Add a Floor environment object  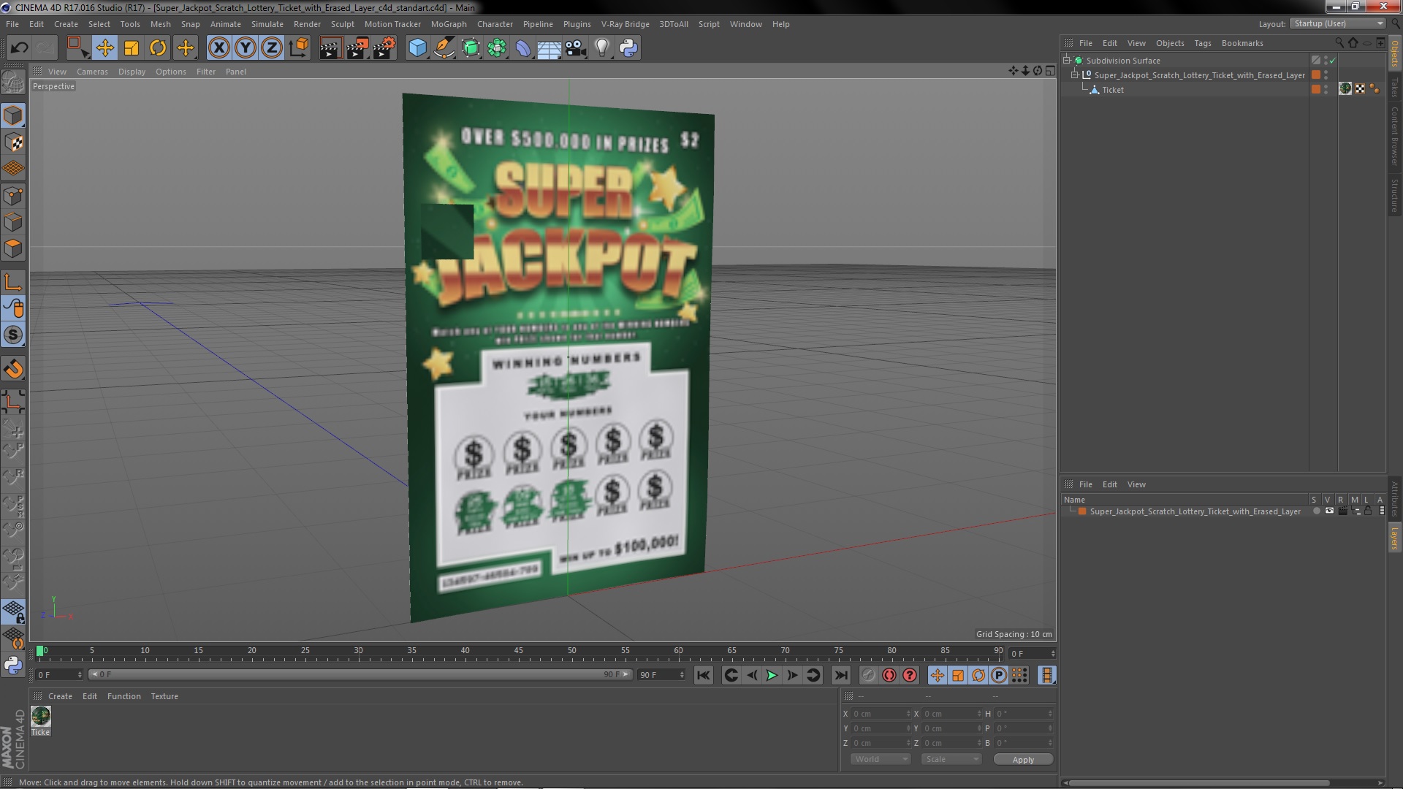tap(550, 48)
